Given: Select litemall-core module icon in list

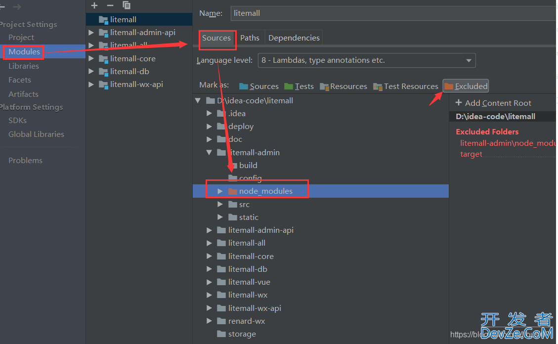Looking at the screenshot, I should tap(103, 59).
